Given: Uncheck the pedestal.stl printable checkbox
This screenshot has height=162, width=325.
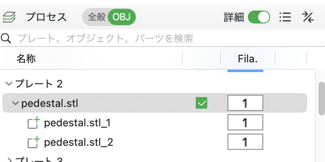Looking at the screenshot, I should [x=201, y=103].
